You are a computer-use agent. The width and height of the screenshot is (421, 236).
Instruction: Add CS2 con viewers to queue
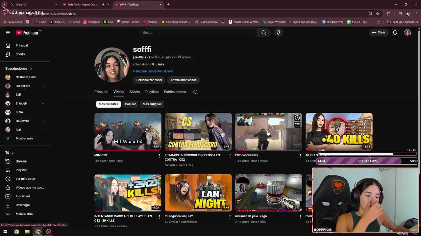pyautogui.click(x=297, y=125)
